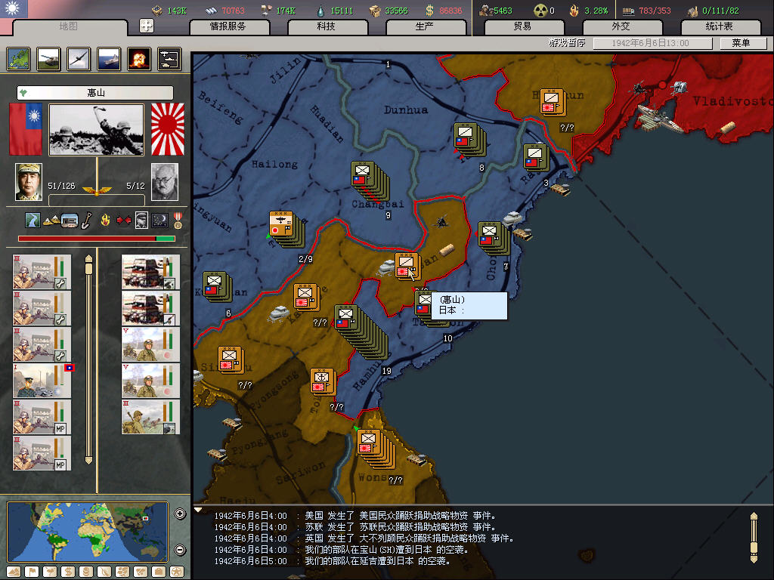Switch to political map mode (flag icon)
Image resolution: width=774 pixels, height=580 pixels.
[32, 572]
